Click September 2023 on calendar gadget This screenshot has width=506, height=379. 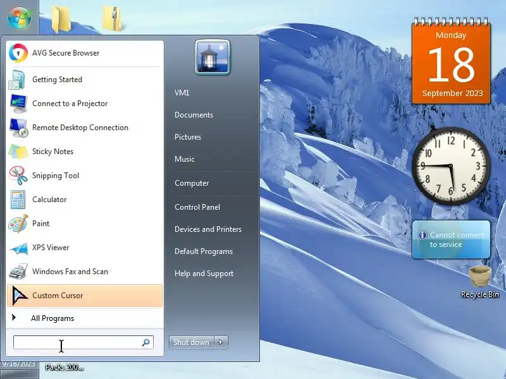point(452,93)
